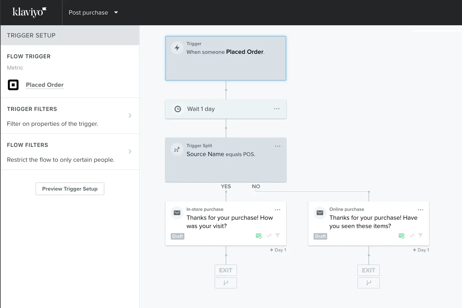Click the lightning bolt trigger icon
Screen dimensions: 462x308
[x=177, y=48]
